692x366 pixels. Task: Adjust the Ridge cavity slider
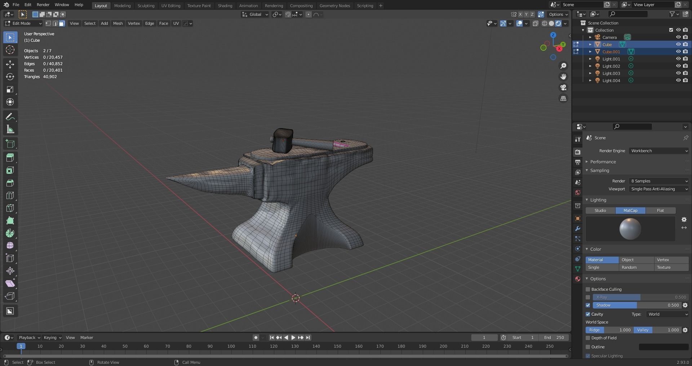609,330
